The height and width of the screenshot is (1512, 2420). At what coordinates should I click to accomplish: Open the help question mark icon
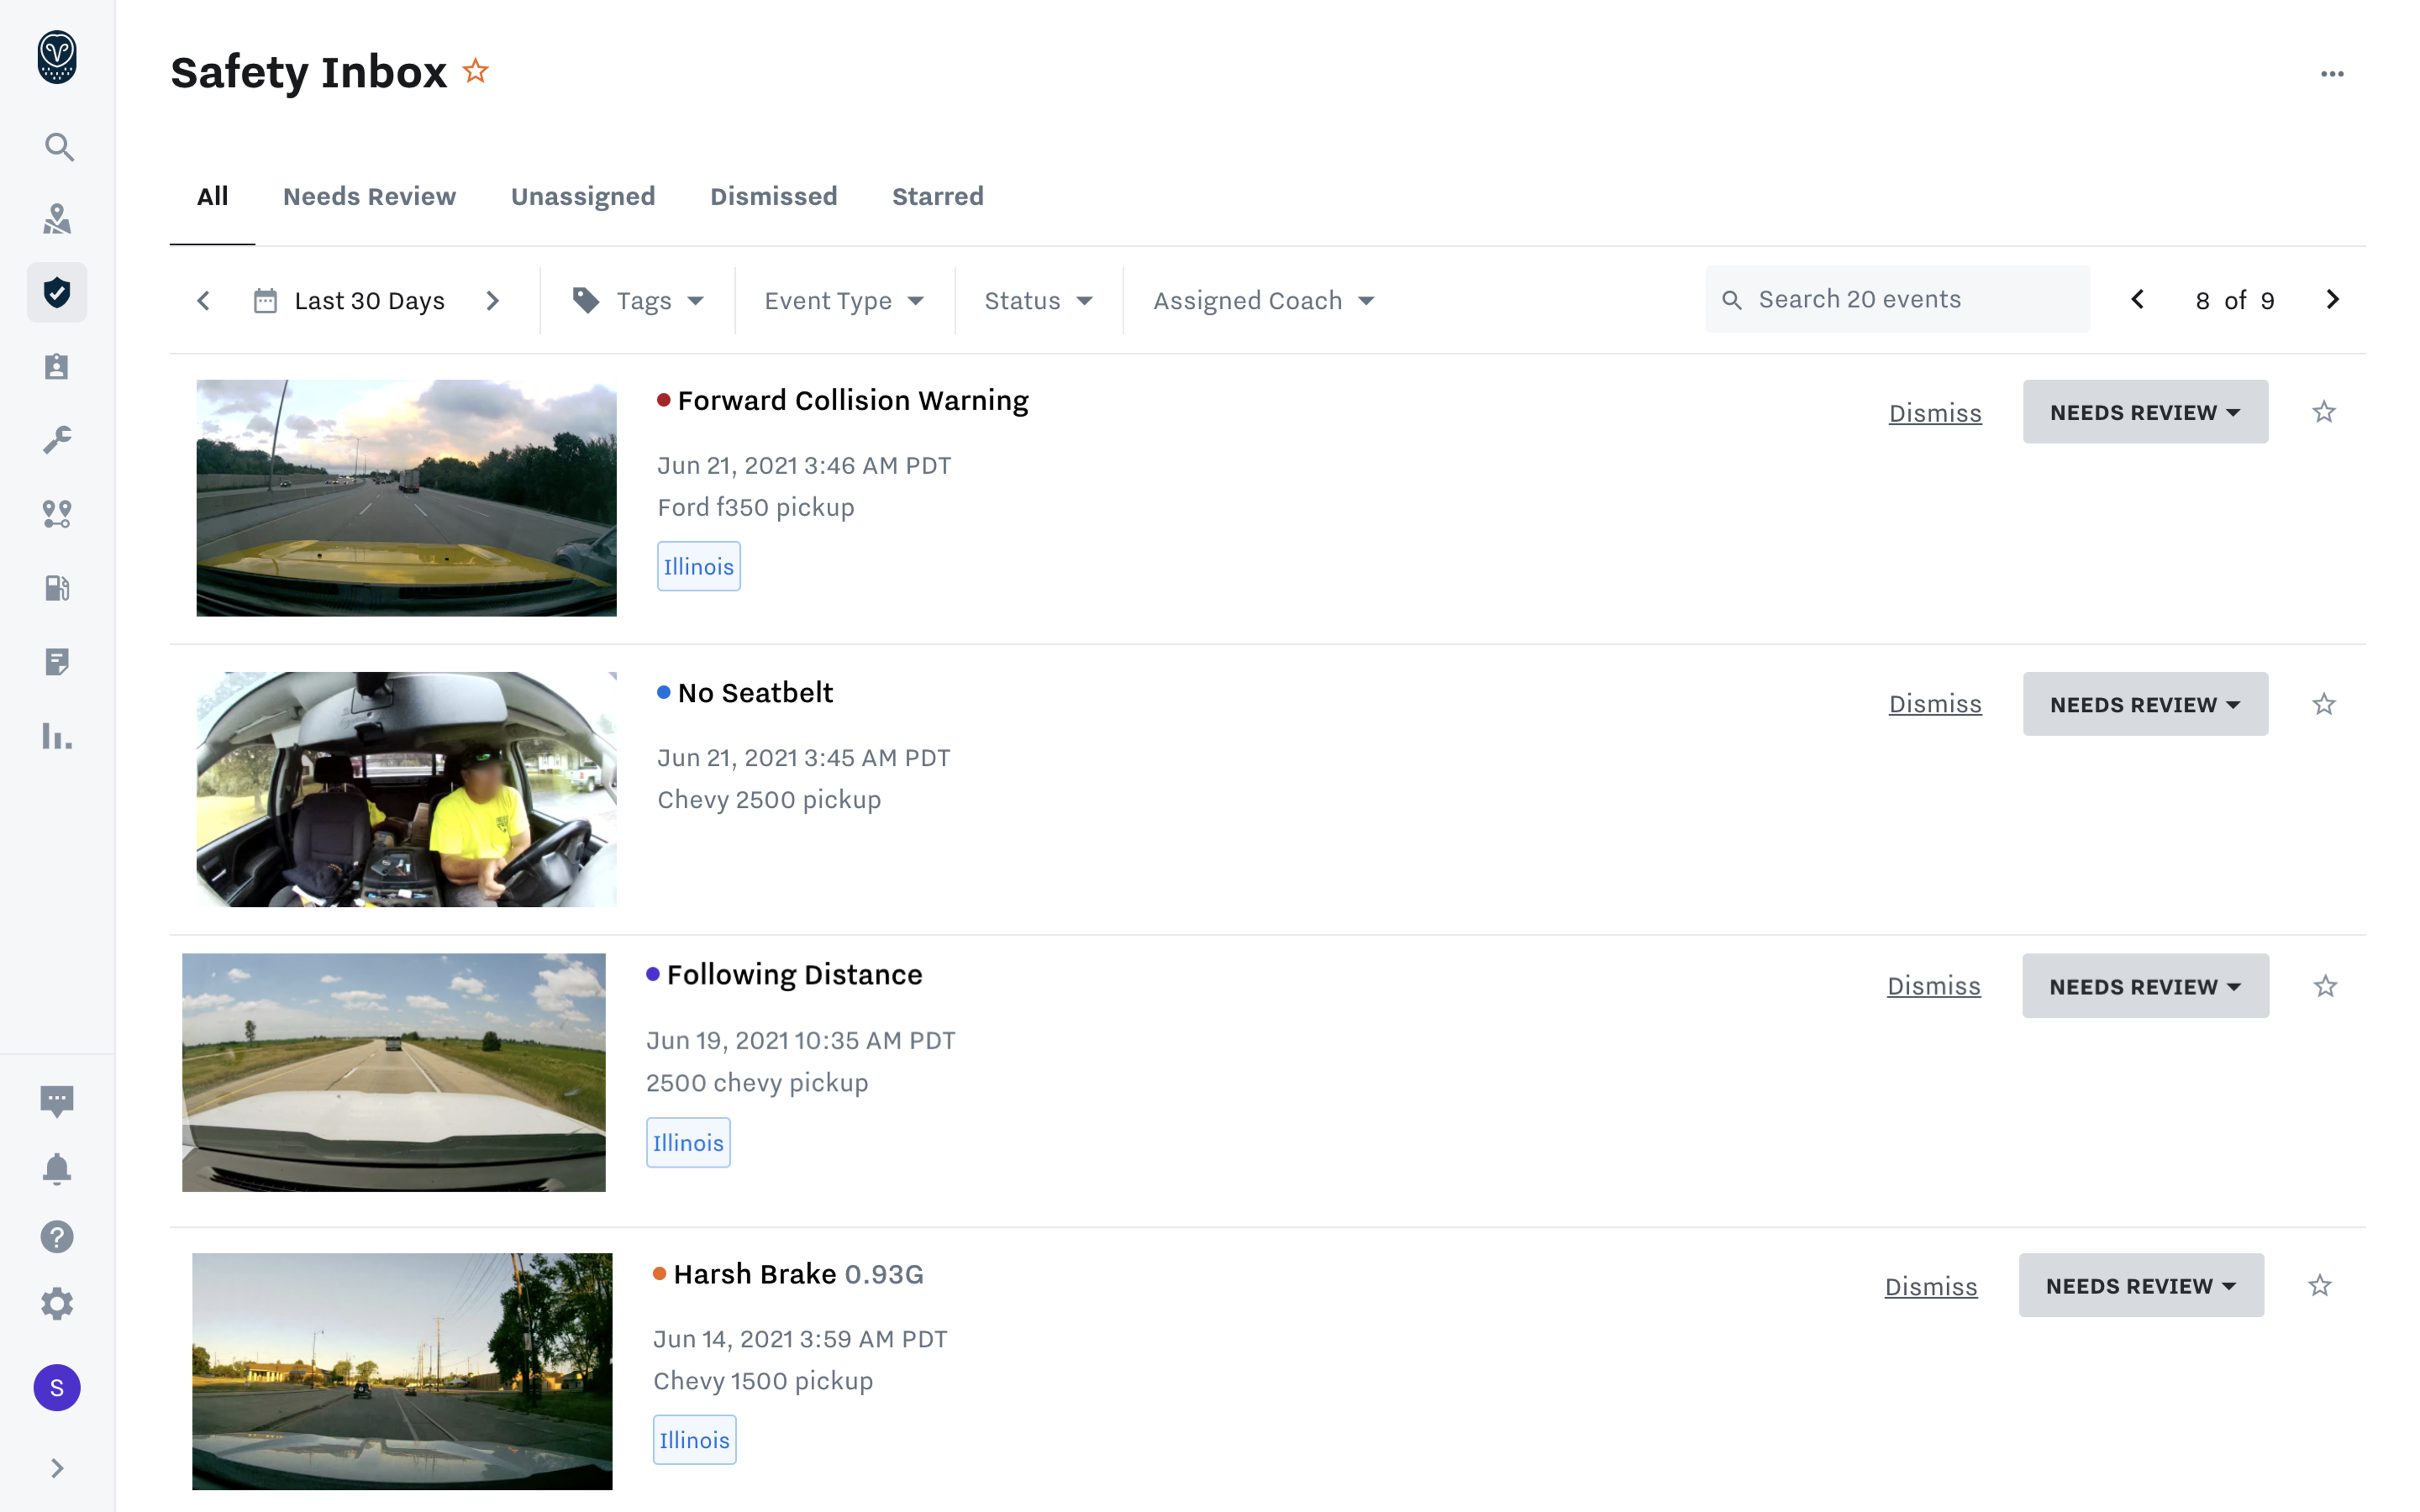point(57,1236)
